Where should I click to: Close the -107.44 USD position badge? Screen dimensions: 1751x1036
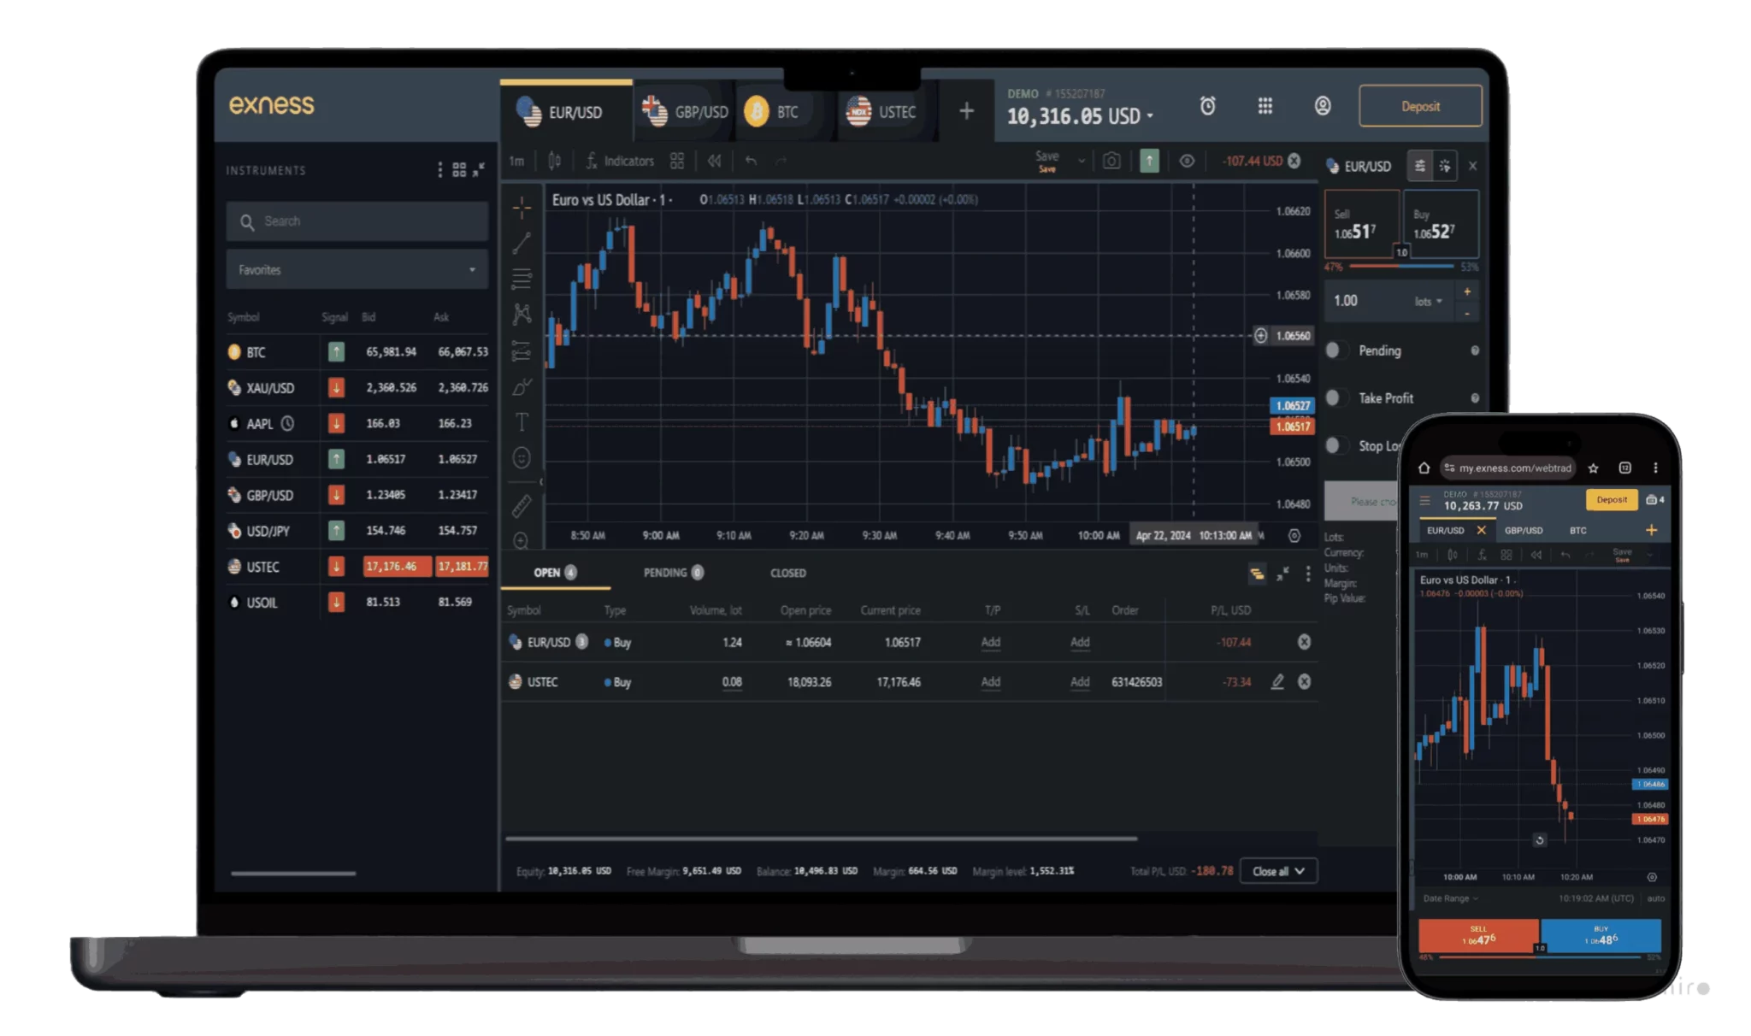click(x=1294, y=161)
